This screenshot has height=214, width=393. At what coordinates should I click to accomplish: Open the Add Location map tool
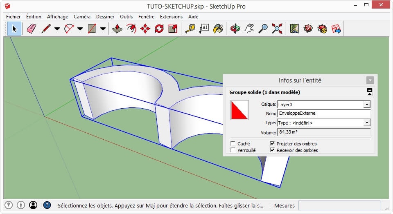click(294, 29)
